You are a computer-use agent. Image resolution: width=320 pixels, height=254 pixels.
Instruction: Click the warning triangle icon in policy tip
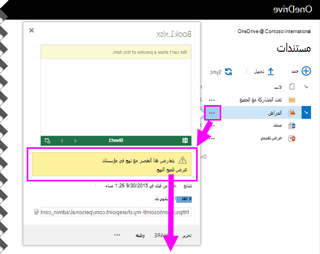(x=183, y=160)
